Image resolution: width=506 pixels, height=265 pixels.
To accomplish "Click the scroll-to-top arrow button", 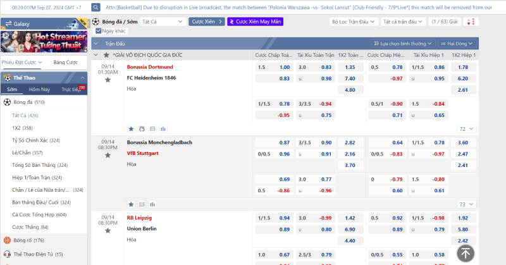I will 466,254.
